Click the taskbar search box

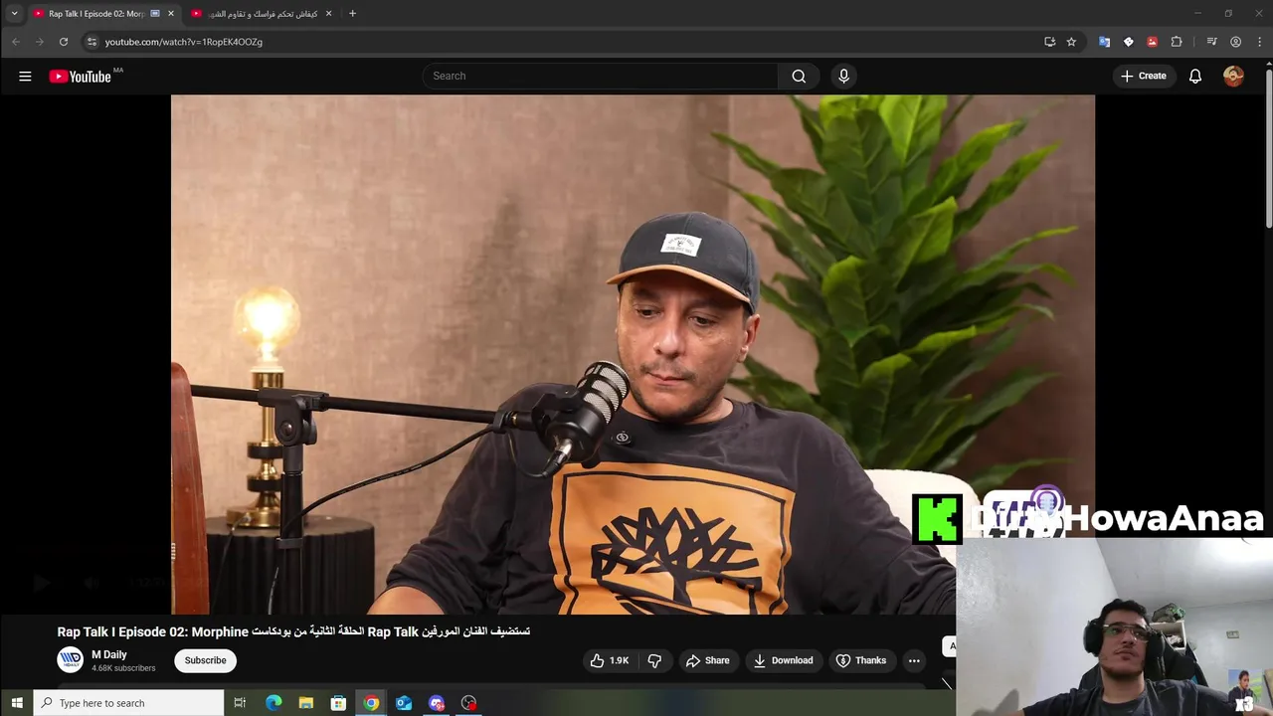(128, 703)
